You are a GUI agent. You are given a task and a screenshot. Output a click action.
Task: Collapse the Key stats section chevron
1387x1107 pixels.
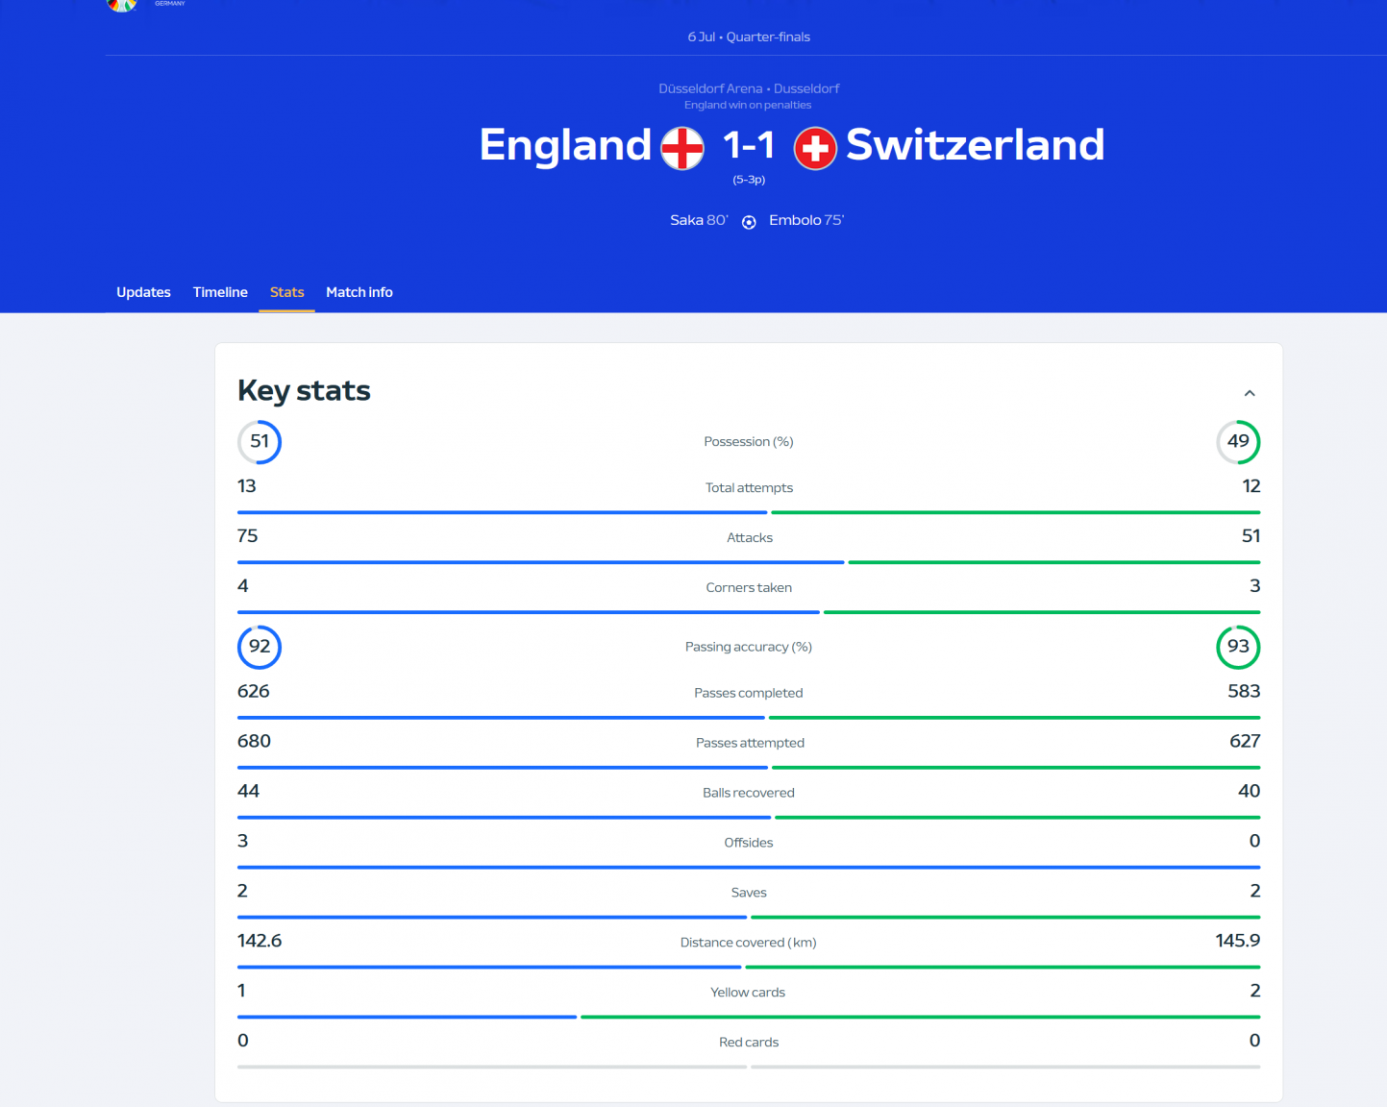pos(1250,393)
